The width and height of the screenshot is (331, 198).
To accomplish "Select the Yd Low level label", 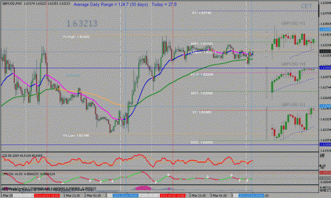I will click(x=76, y=136).
